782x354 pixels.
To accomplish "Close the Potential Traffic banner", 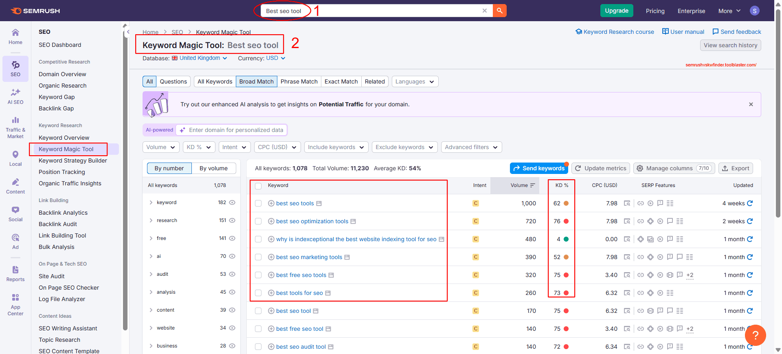I will click(751, 104).
